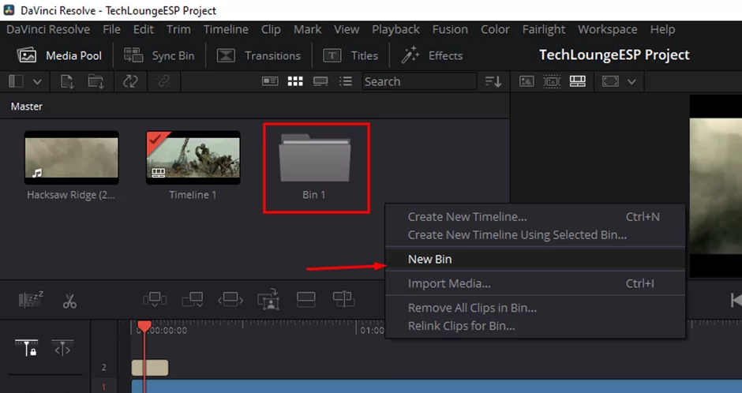Open the Sync Bin panel
The width and height of the screenshot is (742, 393).
pyautogui.click(x=159, y=56)
